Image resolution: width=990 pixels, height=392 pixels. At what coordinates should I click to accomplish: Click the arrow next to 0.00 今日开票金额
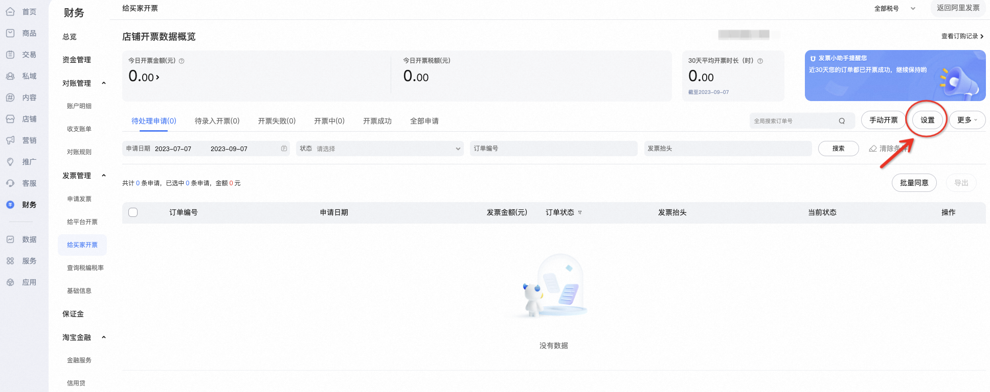[157, 78]
